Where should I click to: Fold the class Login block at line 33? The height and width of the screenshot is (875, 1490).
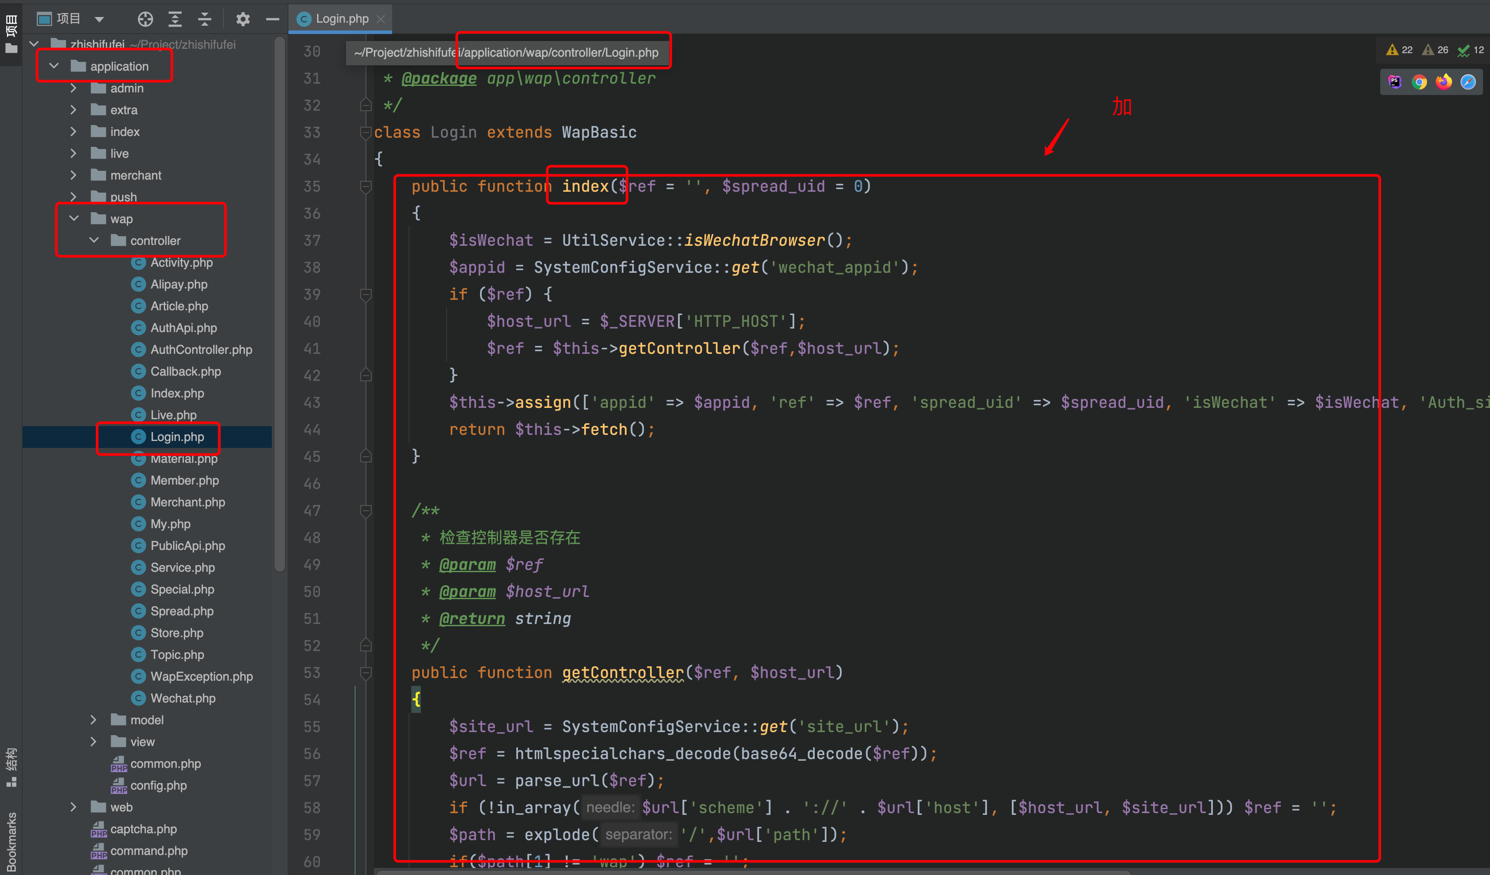pos(366,132)
